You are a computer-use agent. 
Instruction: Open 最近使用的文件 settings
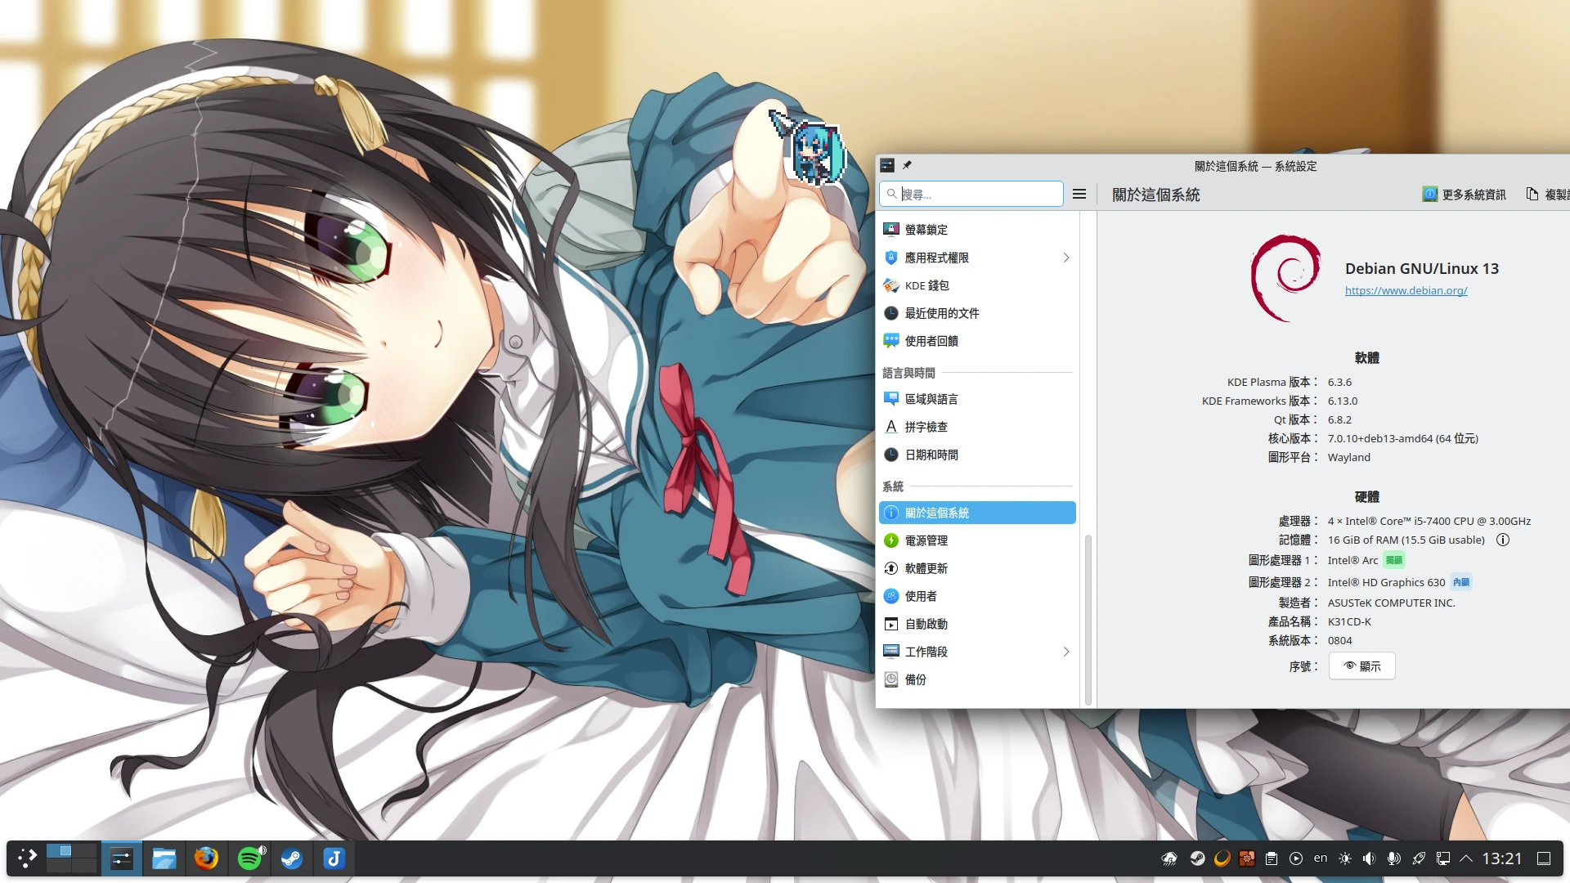(x=977, y=313)
